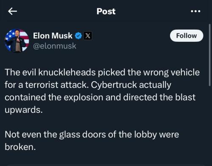
Task: Click the X affiliation badge beside the name
Action: pyautogui.click(x=88, y=36)
